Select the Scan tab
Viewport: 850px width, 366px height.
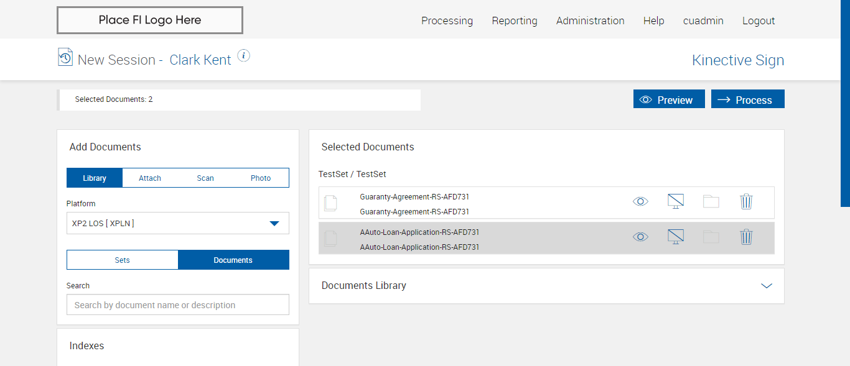pos(205,178)
